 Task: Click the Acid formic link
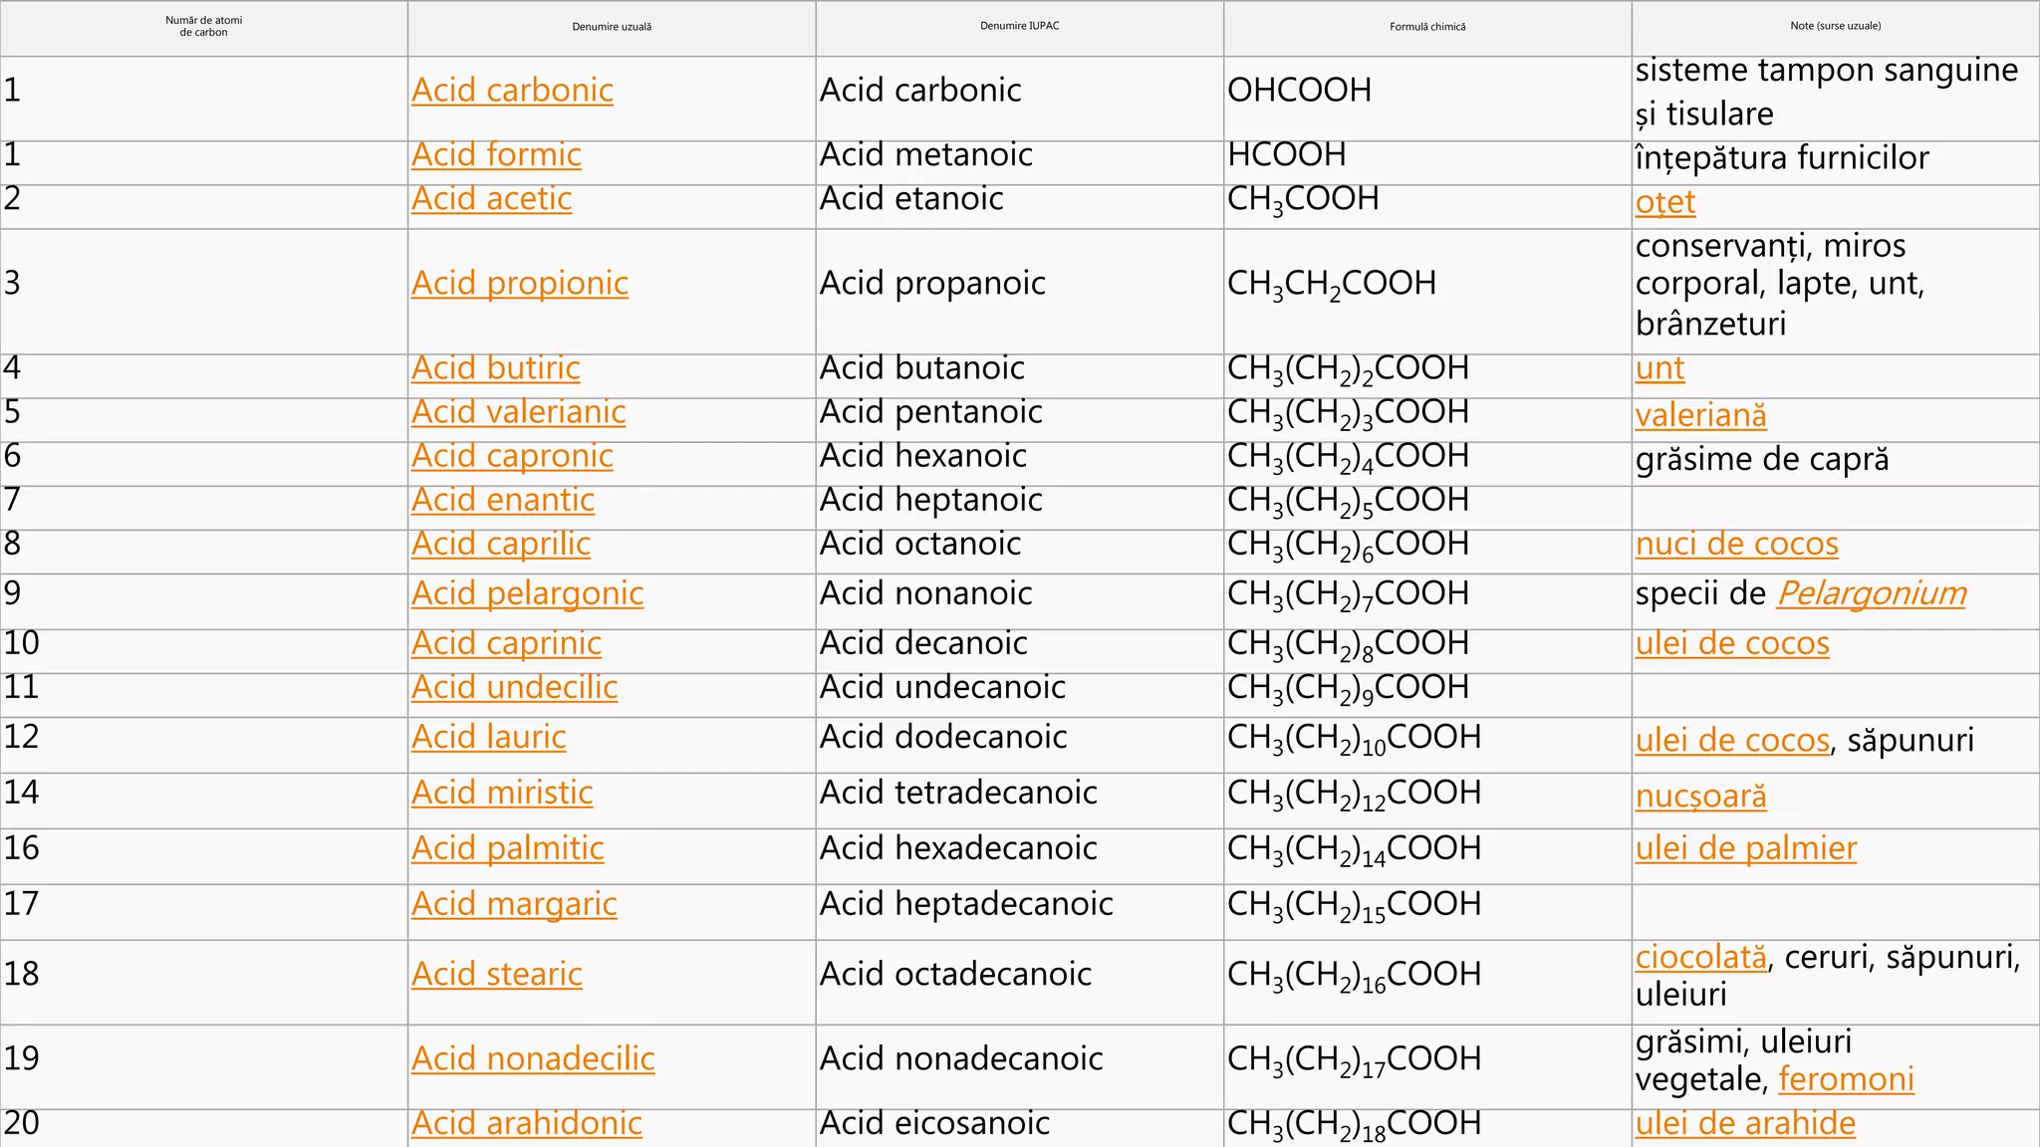tap(496, 155)
